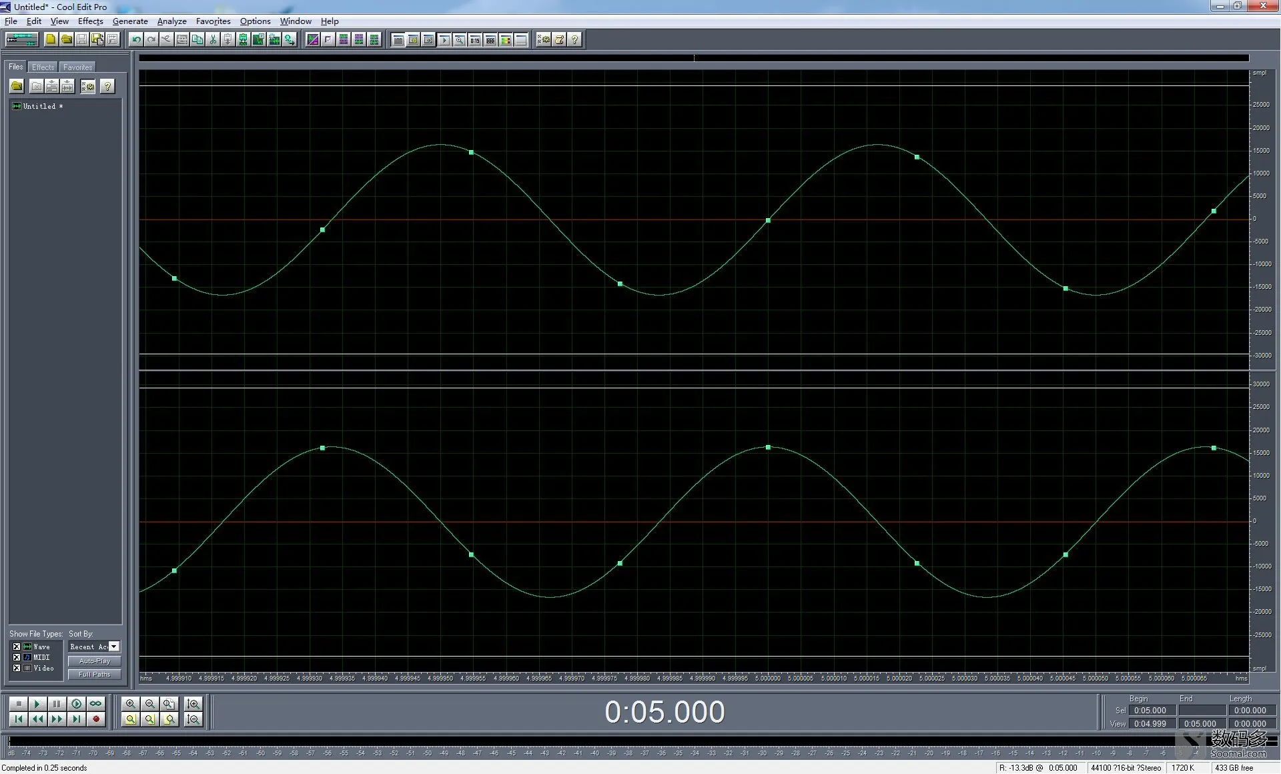Click the Auto-Play button
Viewport: 1281px width, 774px height.
click(94, 661)
